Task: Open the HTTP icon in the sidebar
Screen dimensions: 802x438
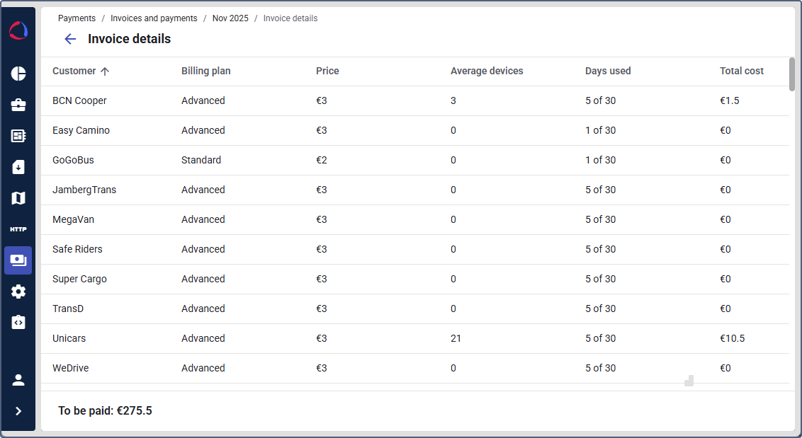Action: pos(18,229)
